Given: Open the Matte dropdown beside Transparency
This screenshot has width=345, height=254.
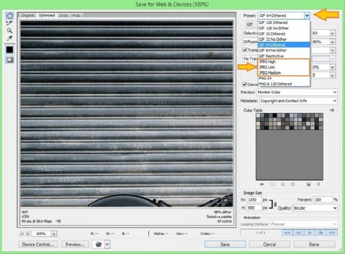Looking at the screenshot, I should (x=333, y=51).
